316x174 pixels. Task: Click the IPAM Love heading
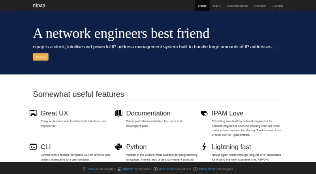pyautogui.click(x=228, y=113)
